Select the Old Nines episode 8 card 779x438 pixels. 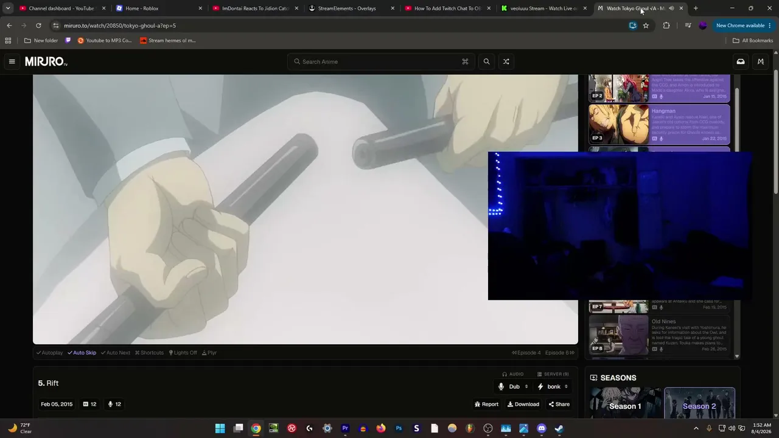tap(659, 335)
